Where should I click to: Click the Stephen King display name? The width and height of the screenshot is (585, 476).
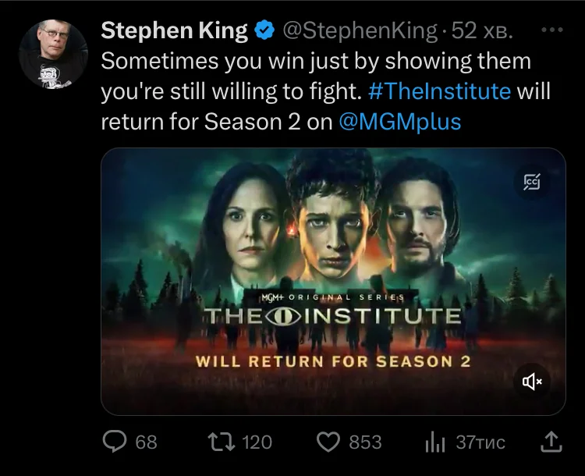tap(174, 30)
